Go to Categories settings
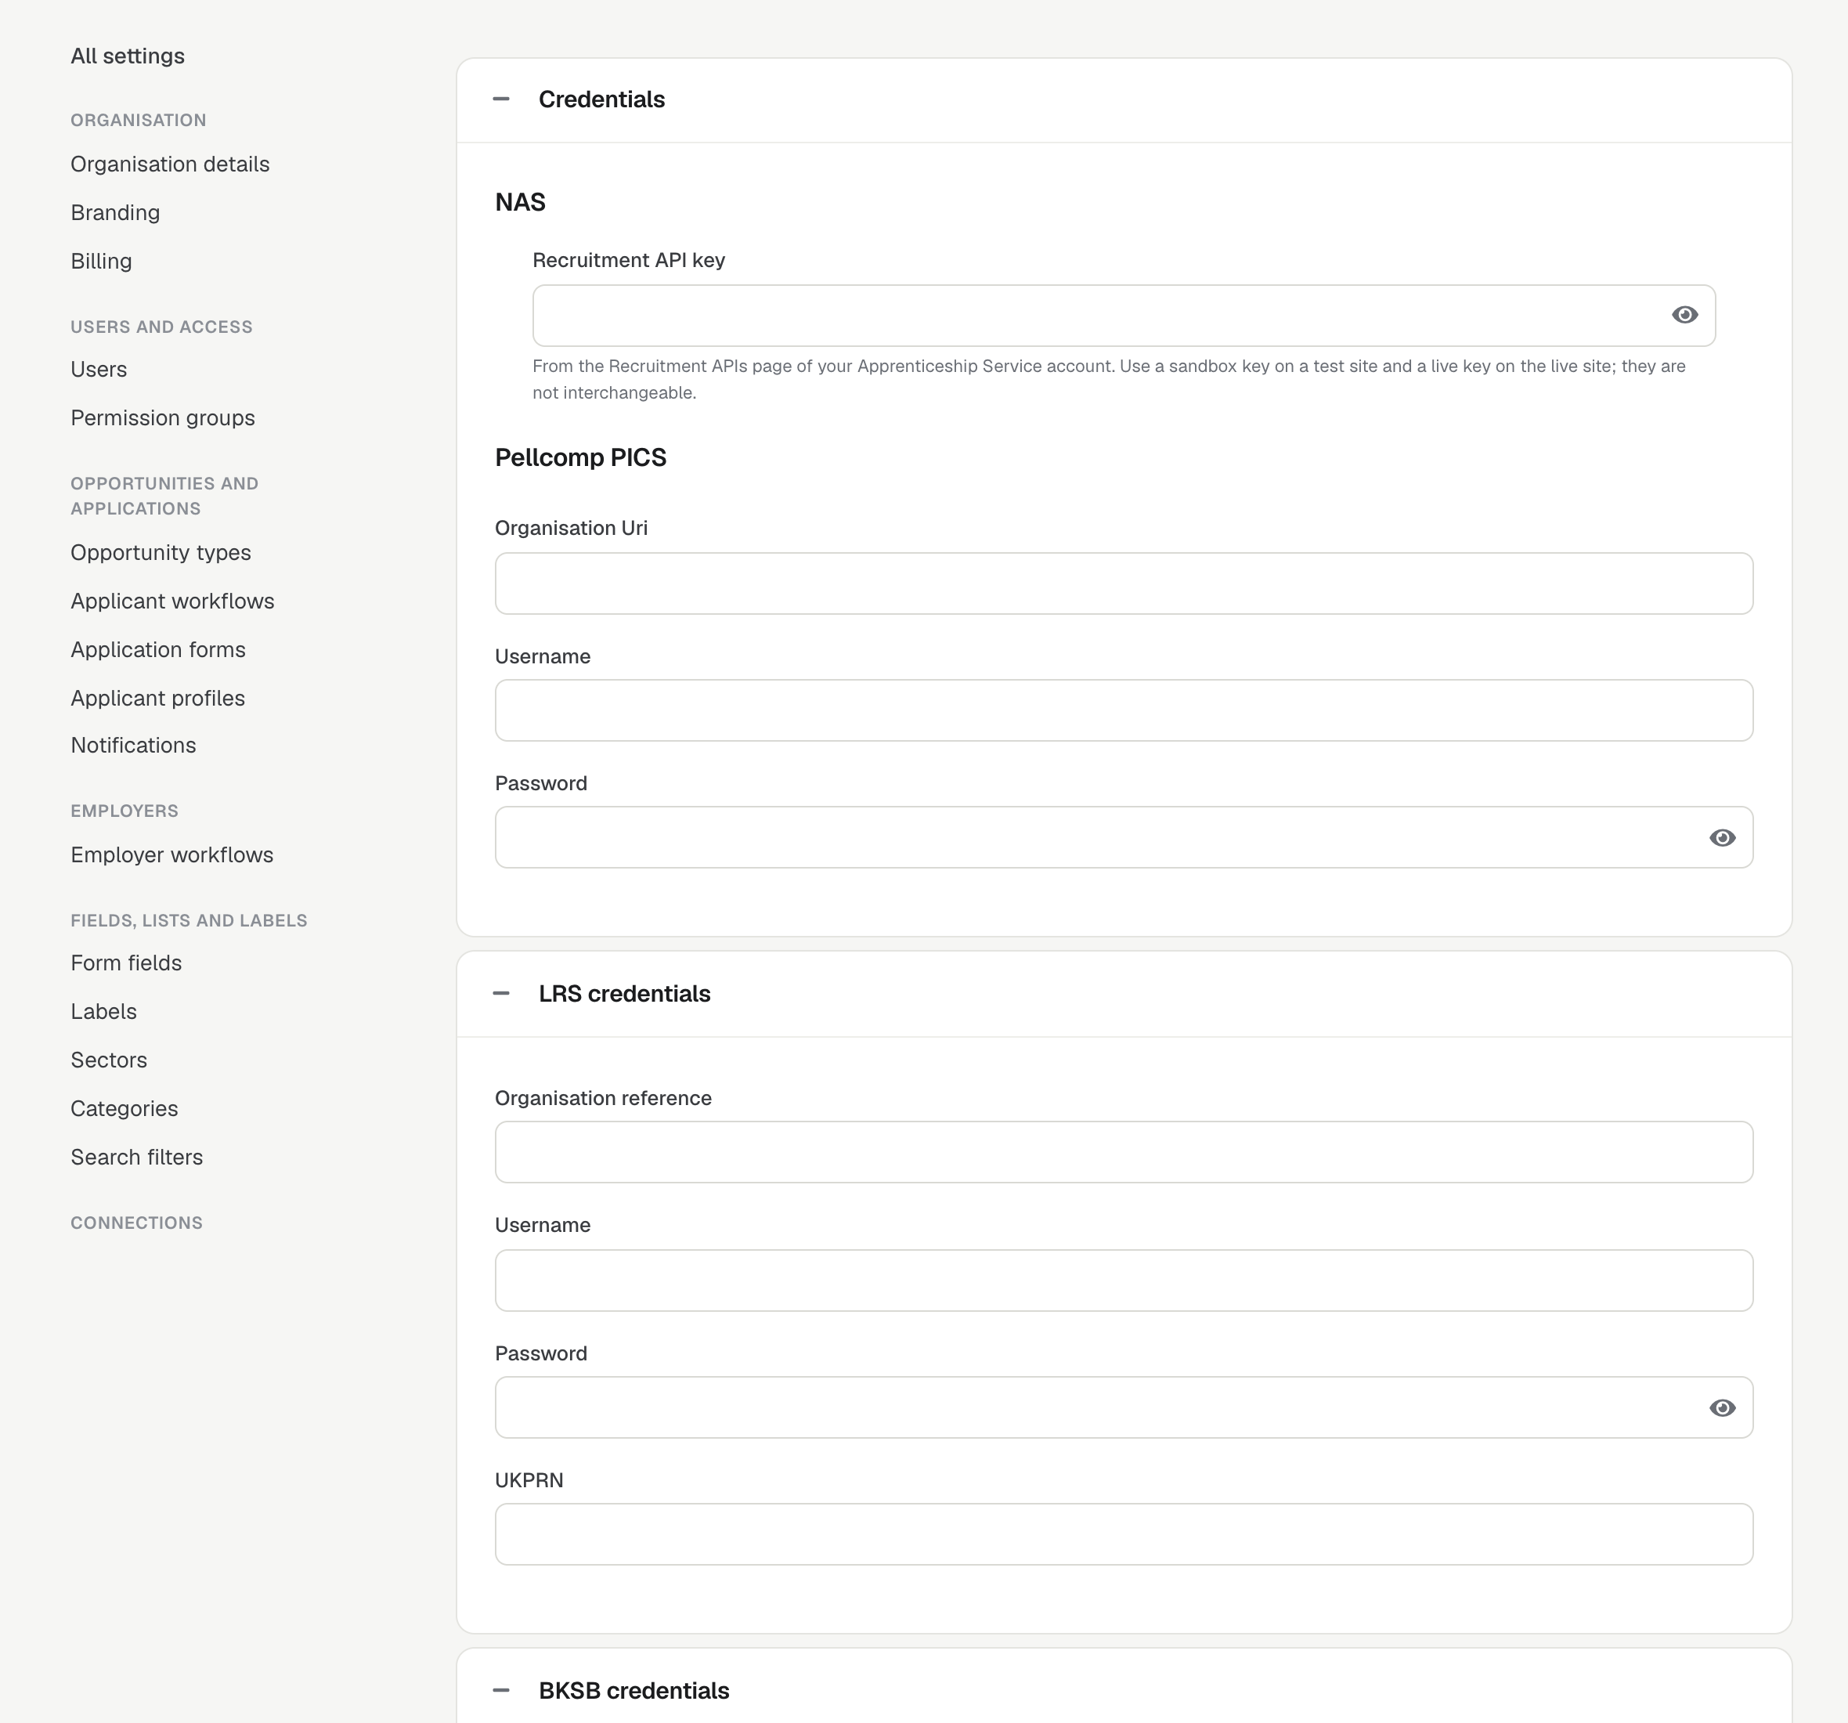 [124, 1107]
